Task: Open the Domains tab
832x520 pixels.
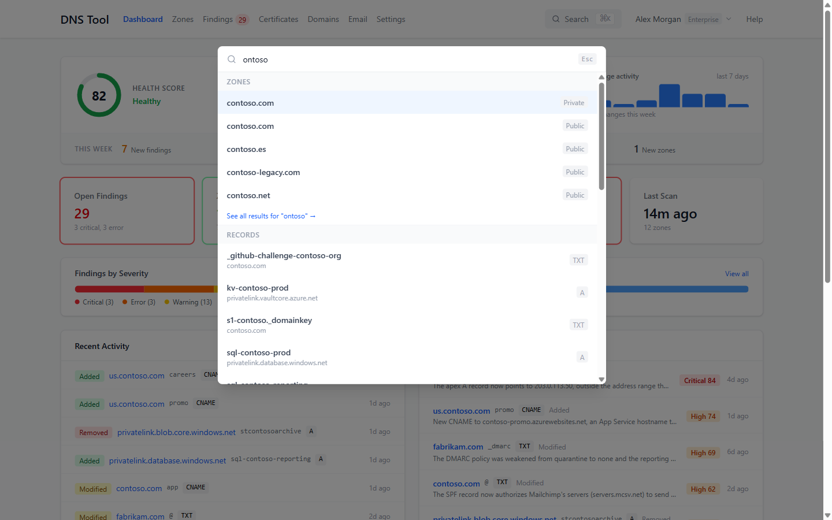Action: point(324,19)
